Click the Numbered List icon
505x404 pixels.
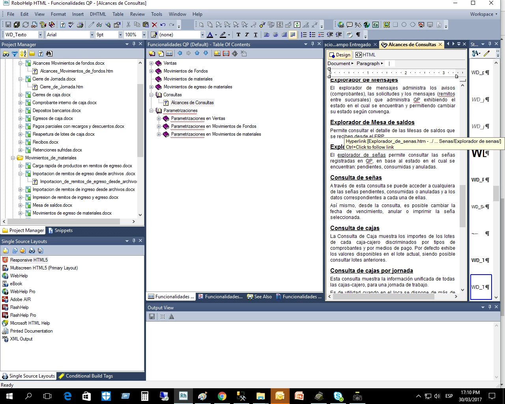[304, 35]
